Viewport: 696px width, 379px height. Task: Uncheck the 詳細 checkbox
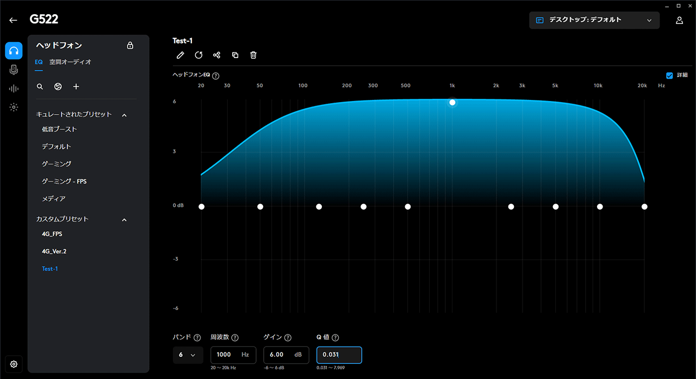click(x=669, y=75)
